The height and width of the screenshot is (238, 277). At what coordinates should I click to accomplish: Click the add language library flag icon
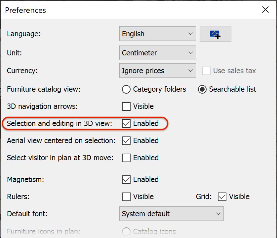[215, 34]
